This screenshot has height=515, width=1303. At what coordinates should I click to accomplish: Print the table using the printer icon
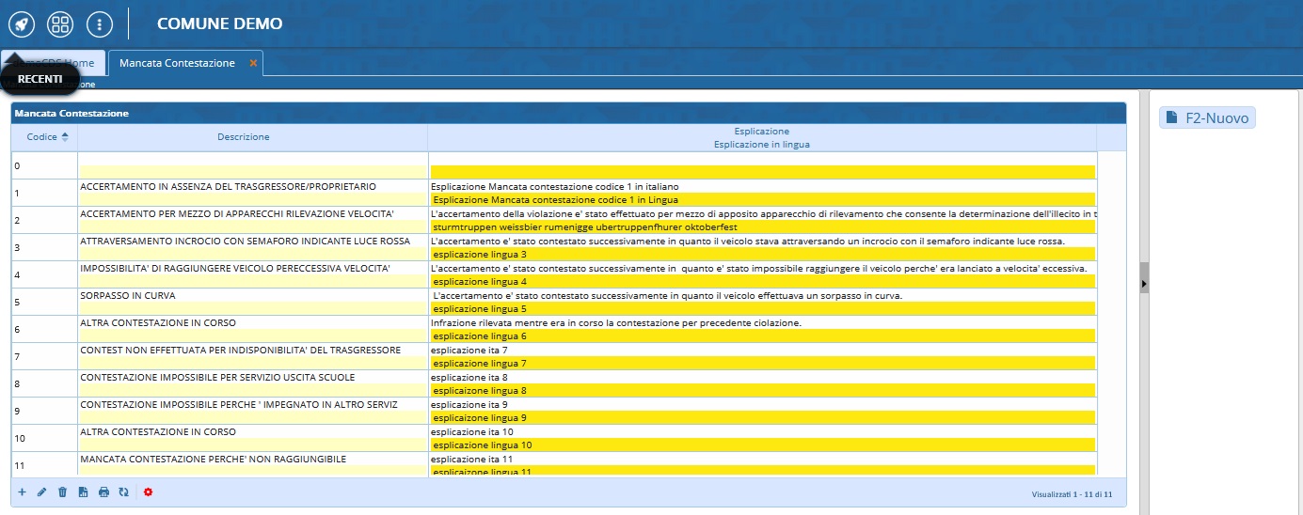pos(103,492)
